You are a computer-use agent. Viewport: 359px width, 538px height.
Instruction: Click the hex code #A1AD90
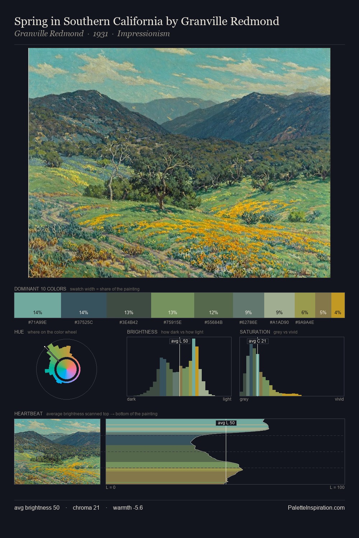coord(279,322)
